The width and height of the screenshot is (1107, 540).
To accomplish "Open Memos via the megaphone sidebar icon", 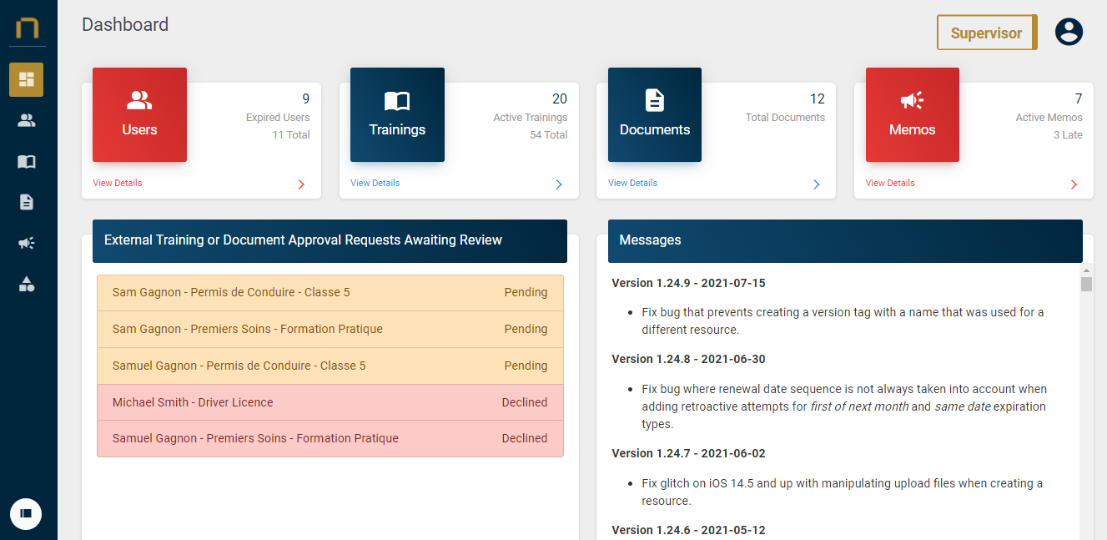I will 27,243.
